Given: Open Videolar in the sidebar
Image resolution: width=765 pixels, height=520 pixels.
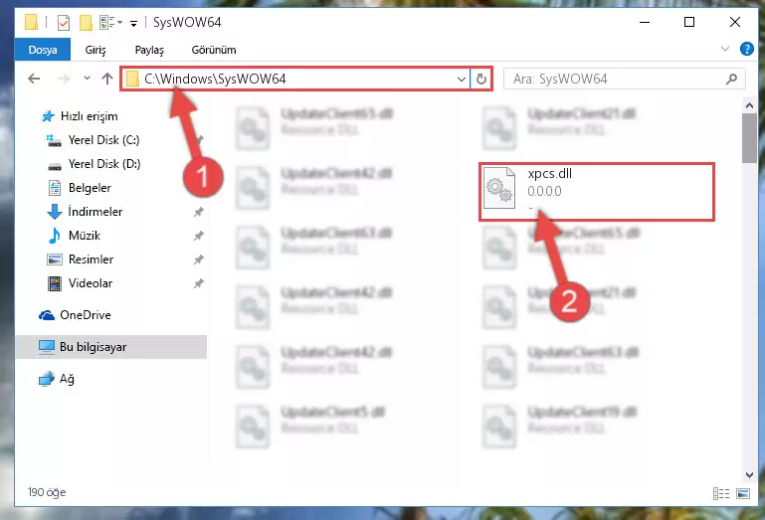Looking at the screenshot, I should pyautogui.click(x=91, y=283).
